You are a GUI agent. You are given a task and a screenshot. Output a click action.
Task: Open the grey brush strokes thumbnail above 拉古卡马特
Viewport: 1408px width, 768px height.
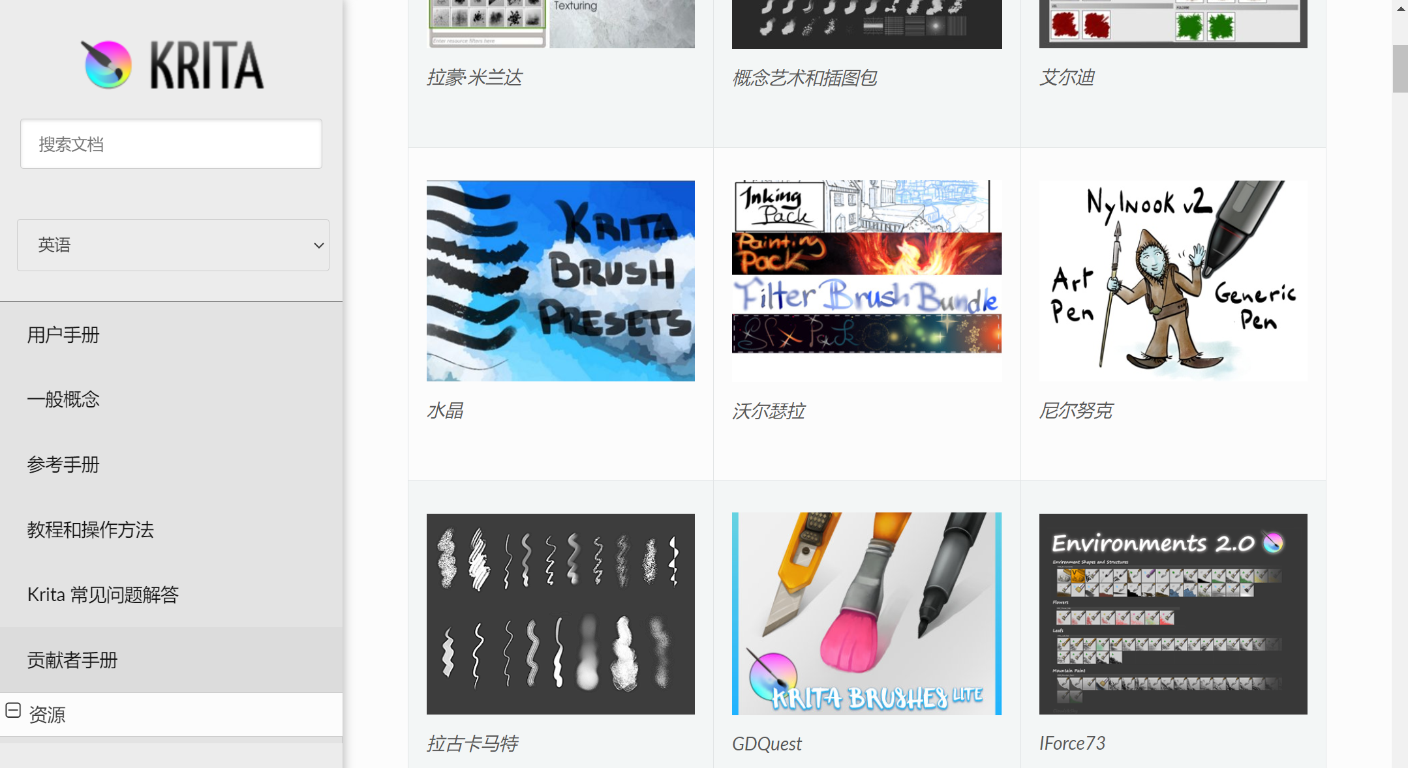coord(560,614)
